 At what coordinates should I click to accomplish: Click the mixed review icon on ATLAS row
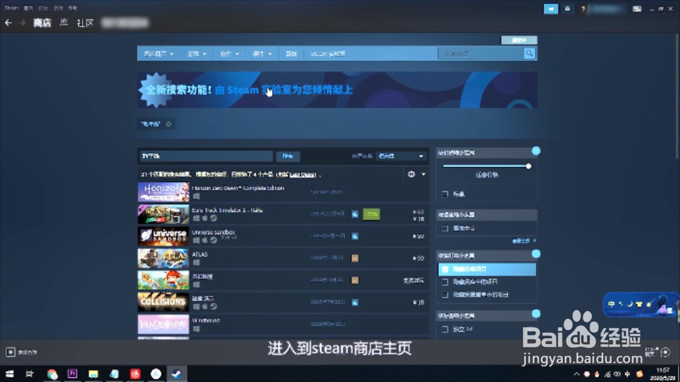355,258
